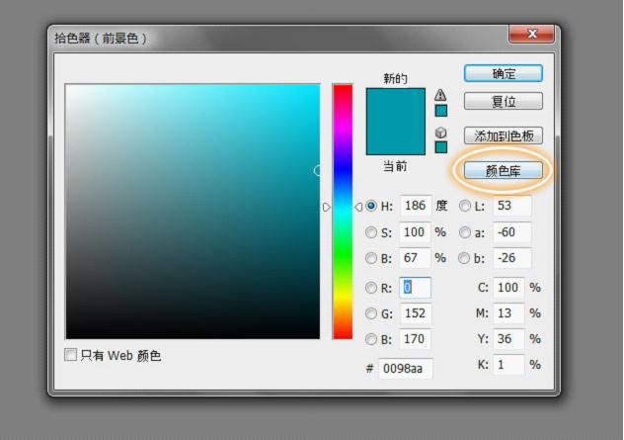Click the non-web-safe color cube icon
Image resolution: width=624 pixels, height=440 pixels.
(440, 132)
